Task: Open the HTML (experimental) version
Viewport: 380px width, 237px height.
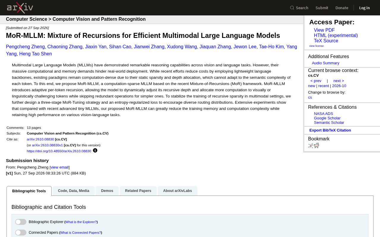Action: pos(336,36)
